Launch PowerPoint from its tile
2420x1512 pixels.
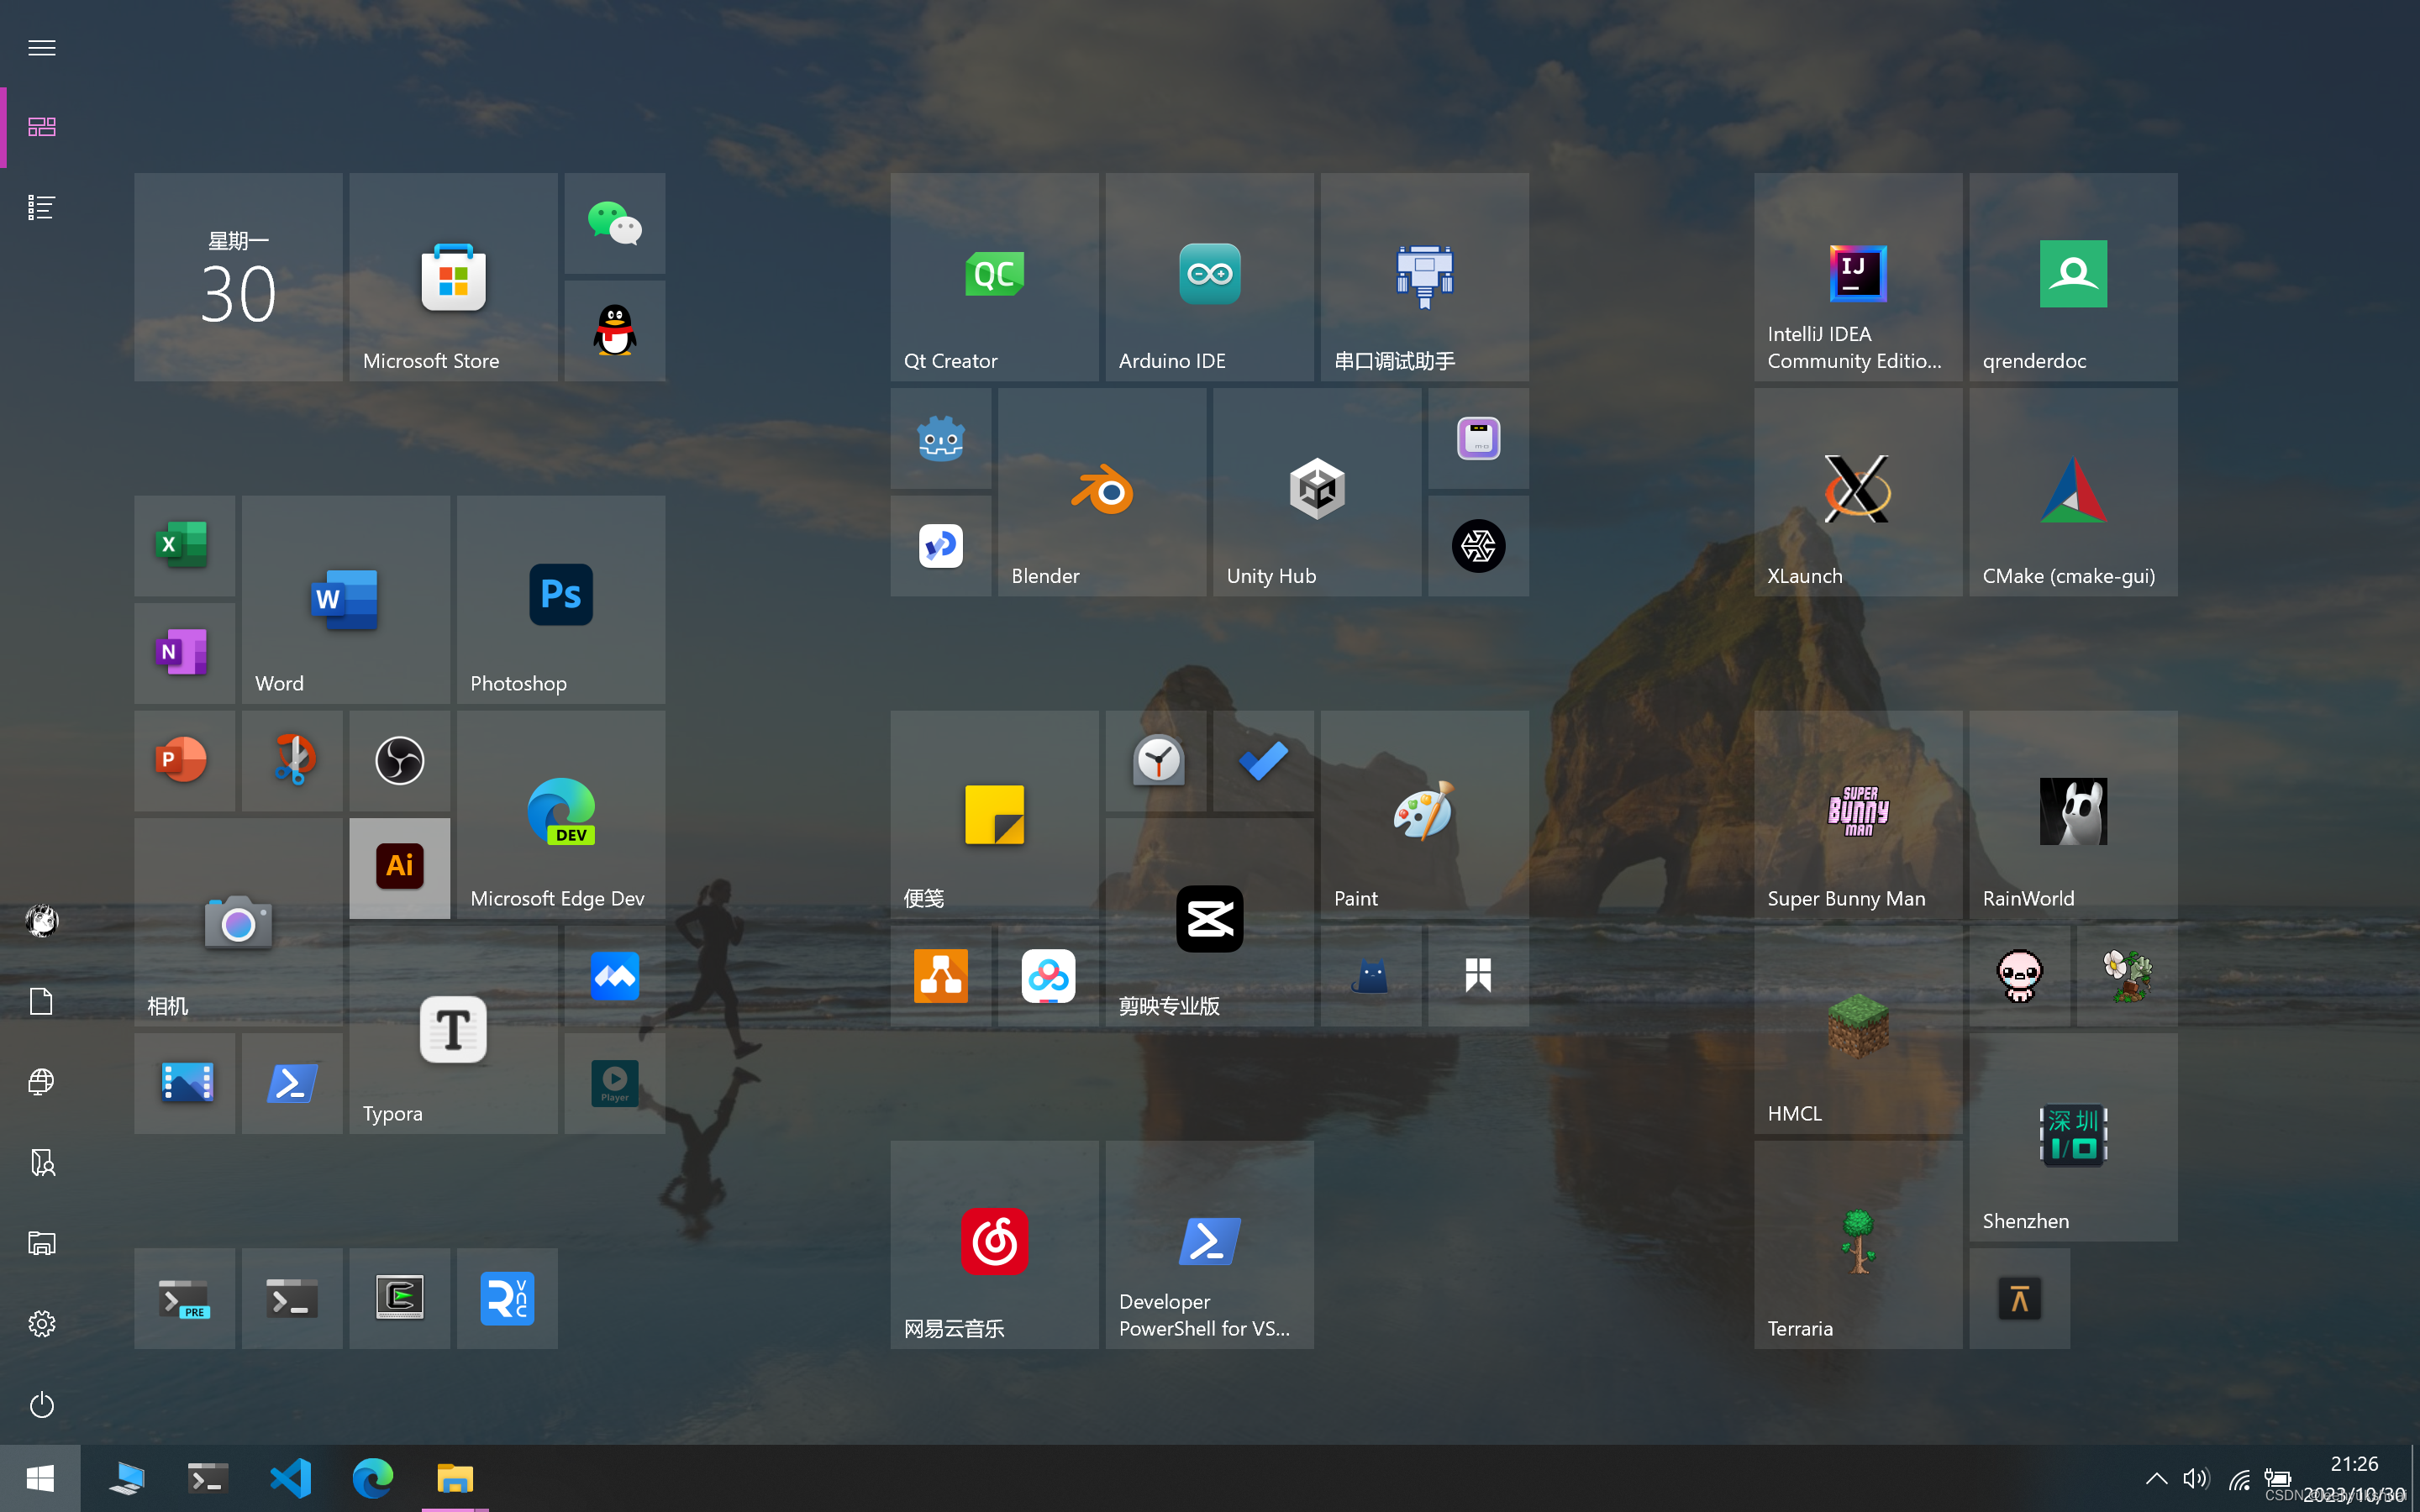[185, 761]
